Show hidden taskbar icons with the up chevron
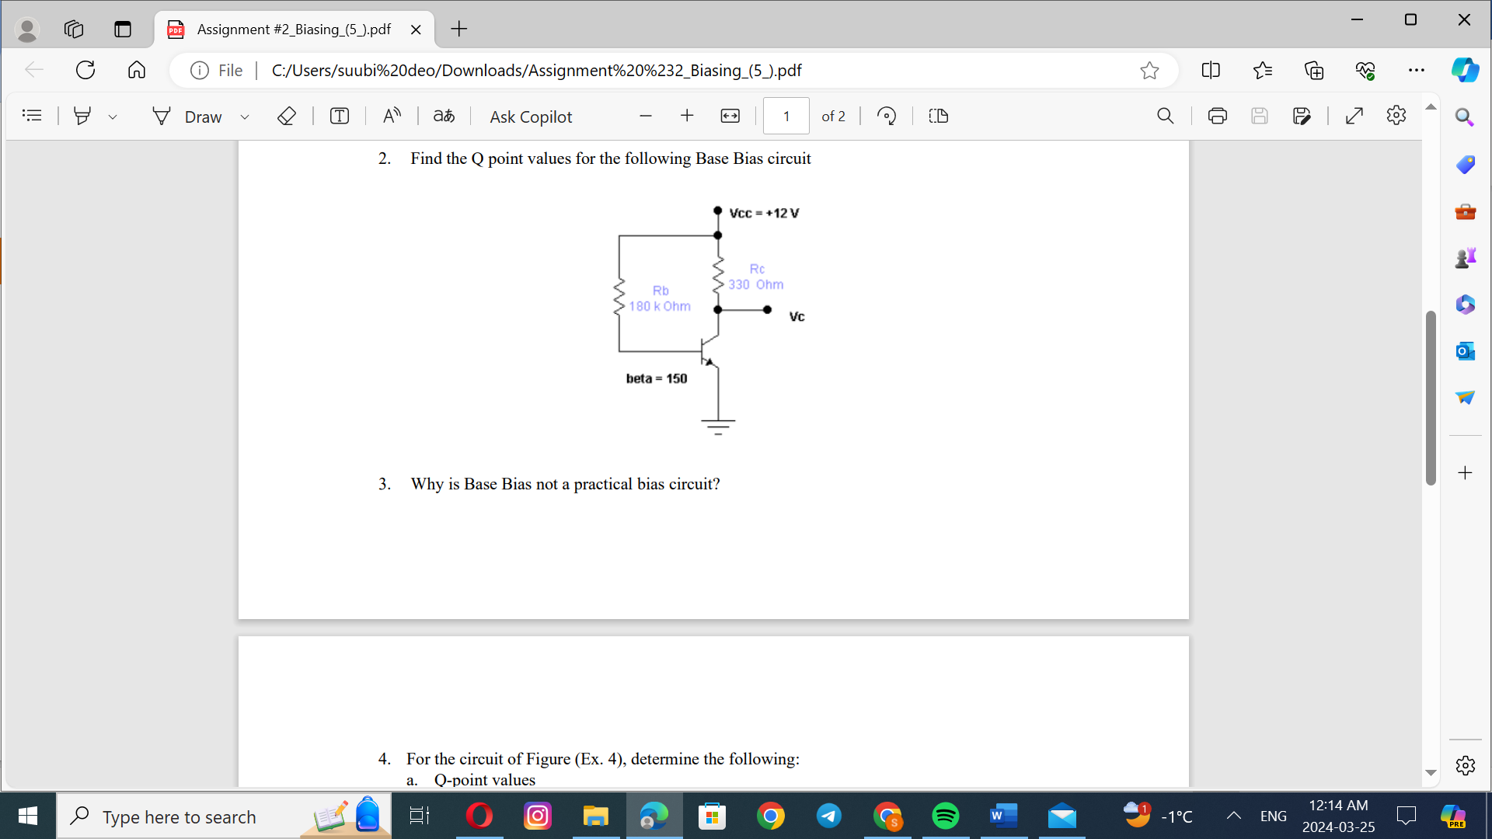Screen dimensions: 1492x839 (x=1233, y=816)
